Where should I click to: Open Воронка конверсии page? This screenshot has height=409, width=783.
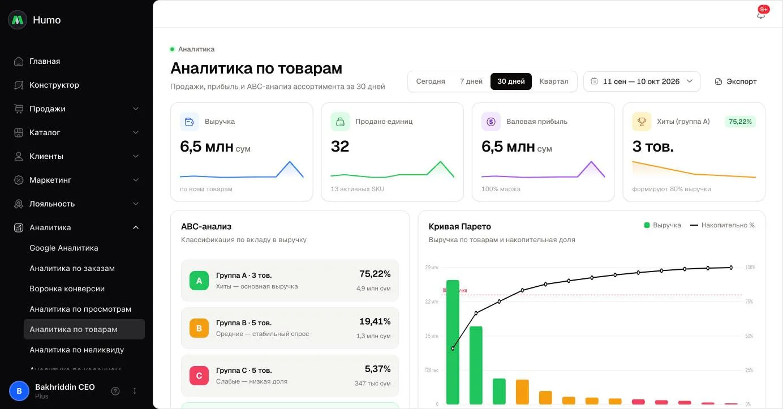(84, 289)
